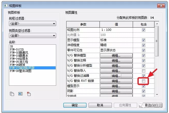Click the Rename view template icon

(20, 94)
